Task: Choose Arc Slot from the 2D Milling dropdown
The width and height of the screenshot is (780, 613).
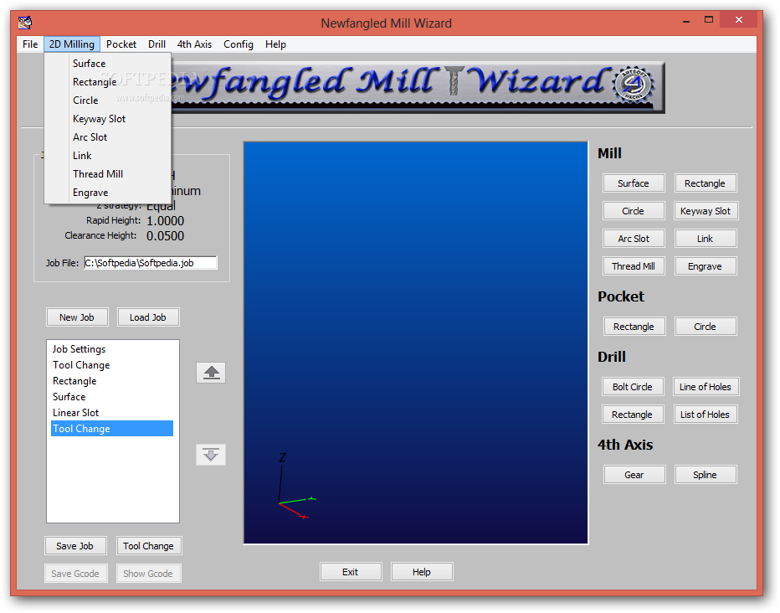Action: point(108,137)
